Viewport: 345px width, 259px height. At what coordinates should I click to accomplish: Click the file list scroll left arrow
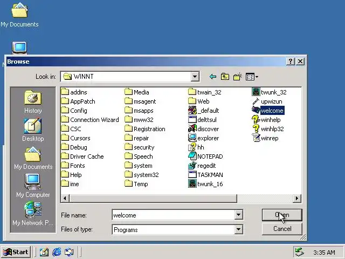click(65, 198)
